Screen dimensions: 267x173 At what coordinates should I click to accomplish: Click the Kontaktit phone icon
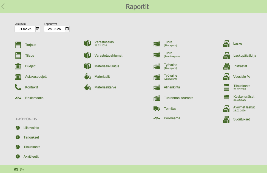click(x=18, y=87)
